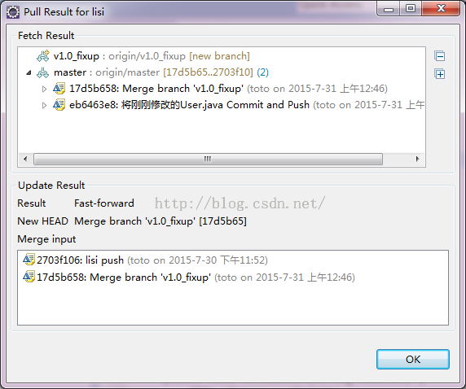Click the commit icon of 17d5b658 in Merge input

pyautogui.click(x=29, y=277)
